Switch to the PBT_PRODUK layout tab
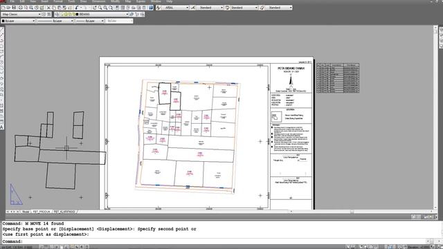Image resolution: width=443 pixels, height=249 pixels. 42,212
